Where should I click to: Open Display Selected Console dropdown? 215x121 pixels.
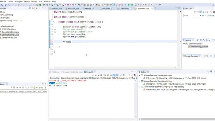126,75
